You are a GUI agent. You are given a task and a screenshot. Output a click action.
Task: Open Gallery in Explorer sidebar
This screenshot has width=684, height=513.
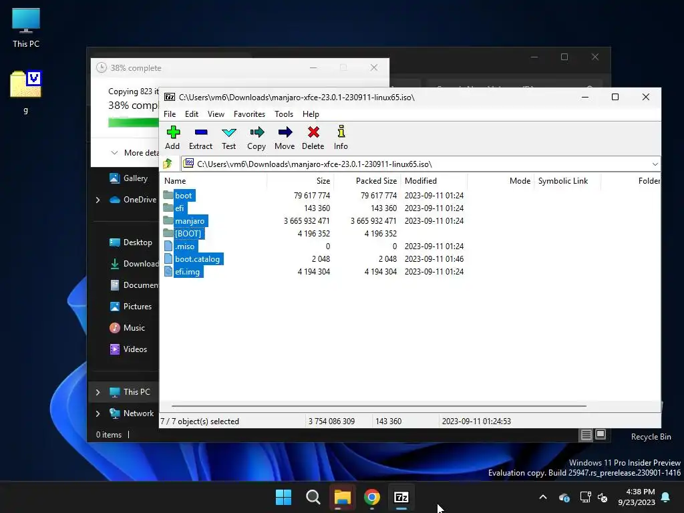pos(129,178)
